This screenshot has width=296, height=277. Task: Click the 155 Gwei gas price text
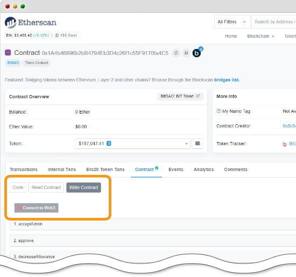point(68,35)
